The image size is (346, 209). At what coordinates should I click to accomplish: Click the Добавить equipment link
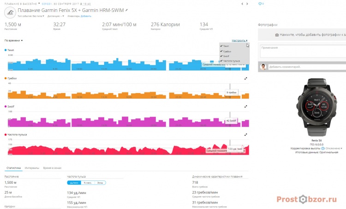(x=86, y=16)
